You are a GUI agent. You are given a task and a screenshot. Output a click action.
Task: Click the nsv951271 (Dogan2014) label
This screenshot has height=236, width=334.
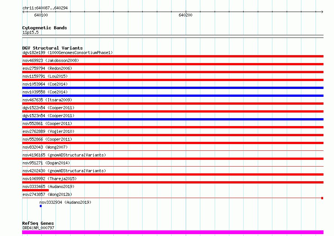(x=46, y=163)
